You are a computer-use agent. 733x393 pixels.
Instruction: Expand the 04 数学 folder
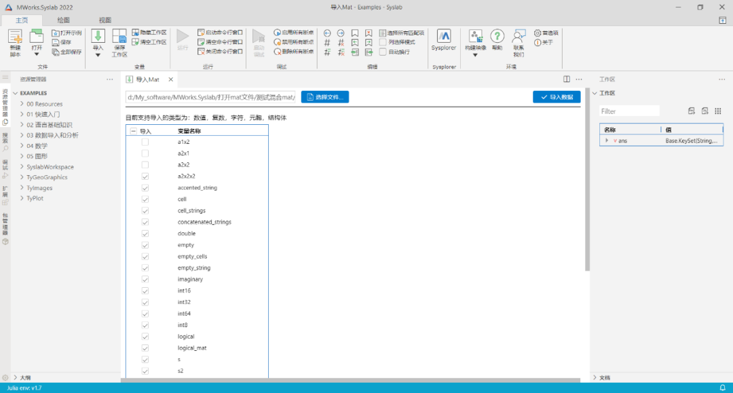click(22, 145)
